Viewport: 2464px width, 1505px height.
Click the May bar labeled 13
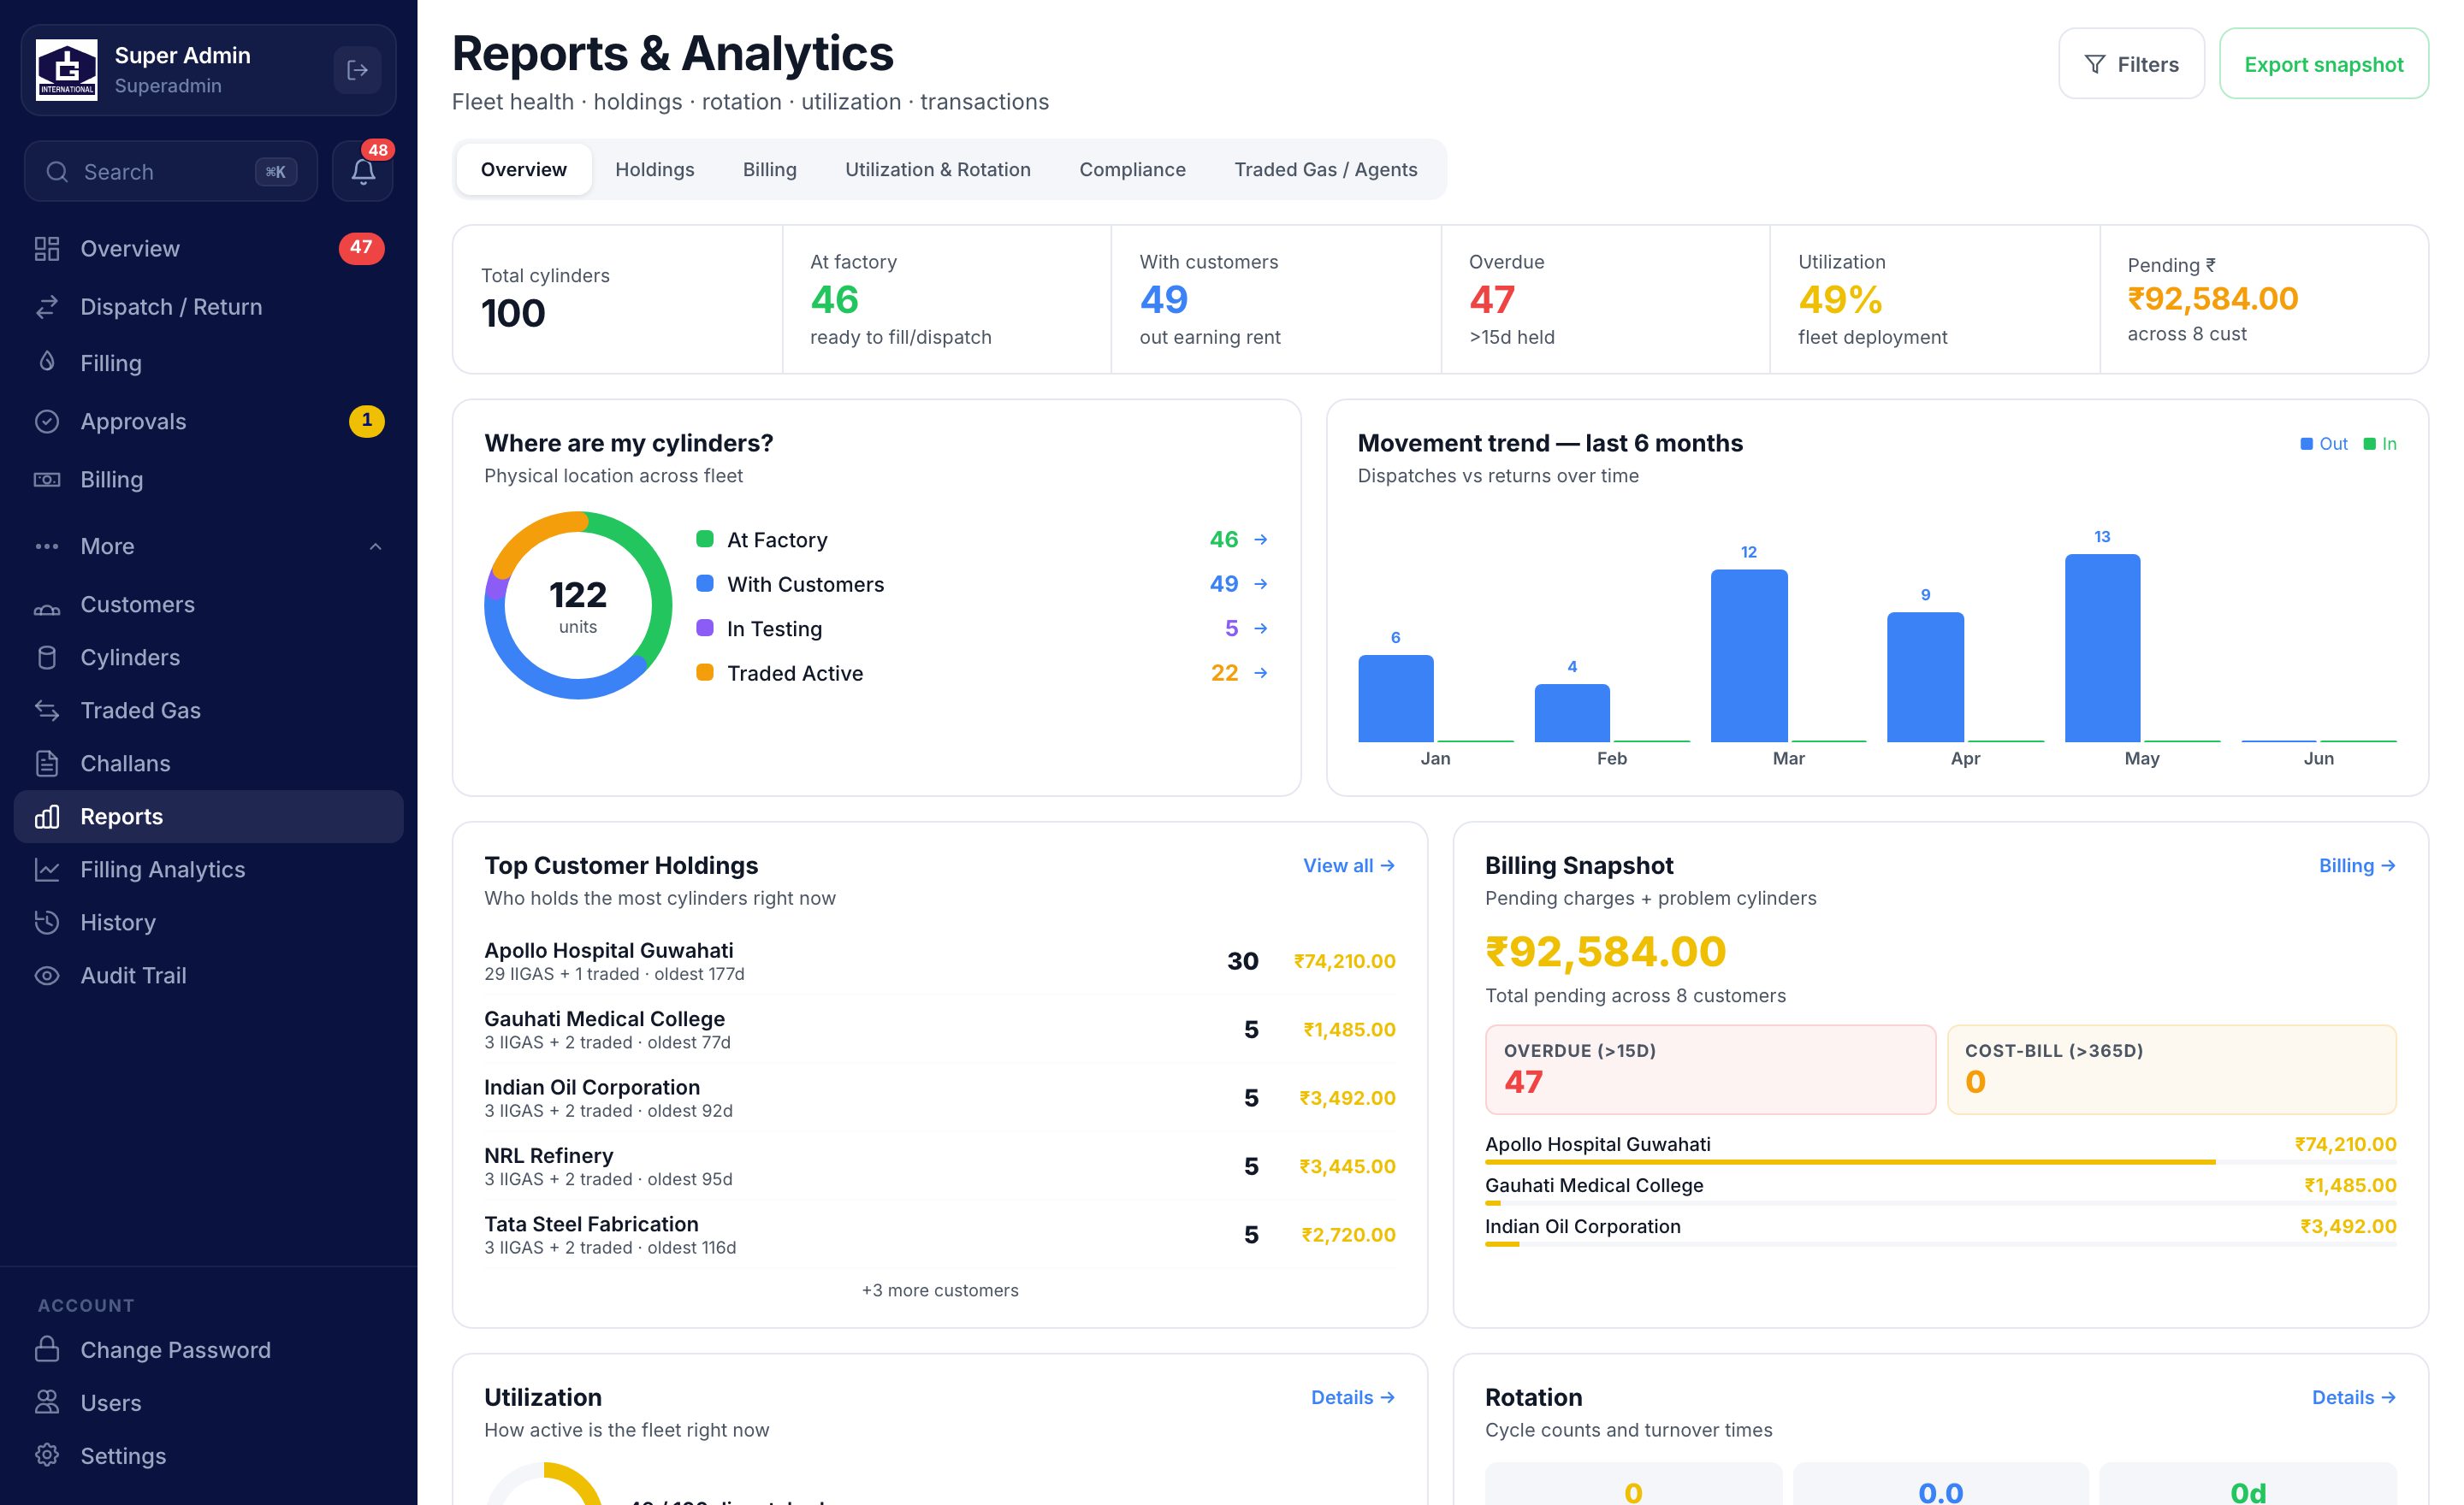point(2102,647)
